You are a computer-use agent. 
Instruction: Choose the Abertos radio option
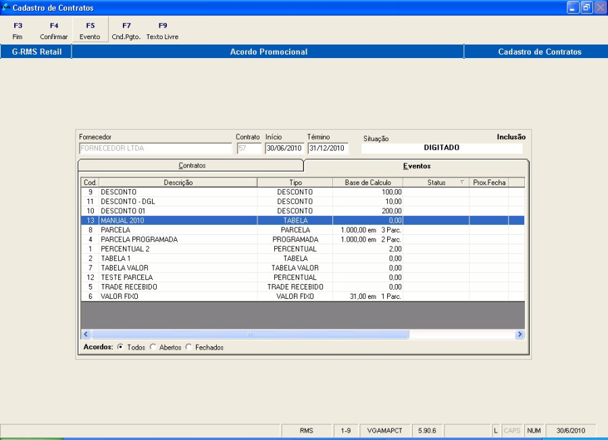coord(153,347)
